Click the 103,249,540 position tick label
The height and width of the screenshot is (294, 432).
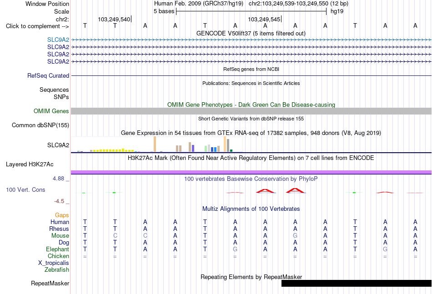(x=114, y=19)
